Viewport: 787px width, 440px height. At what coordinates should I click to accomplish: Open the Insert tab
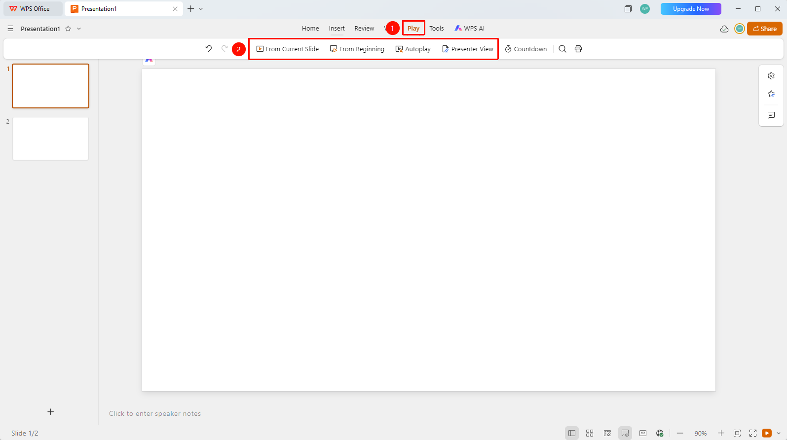(337, 29)
